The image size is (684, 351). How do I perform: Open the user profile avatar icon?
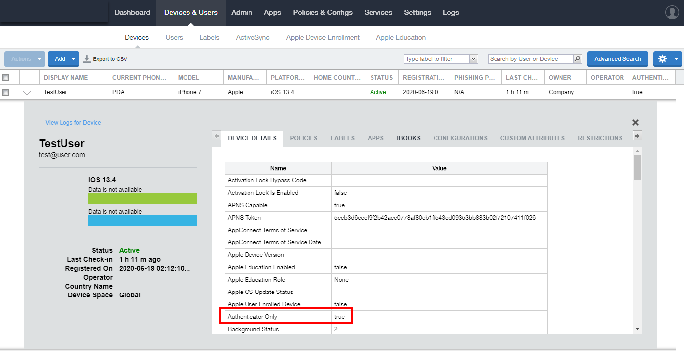(672, 12)
